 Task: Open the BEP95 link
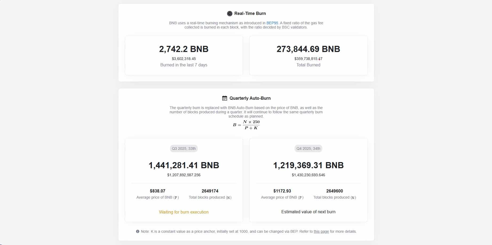point(272,23)
